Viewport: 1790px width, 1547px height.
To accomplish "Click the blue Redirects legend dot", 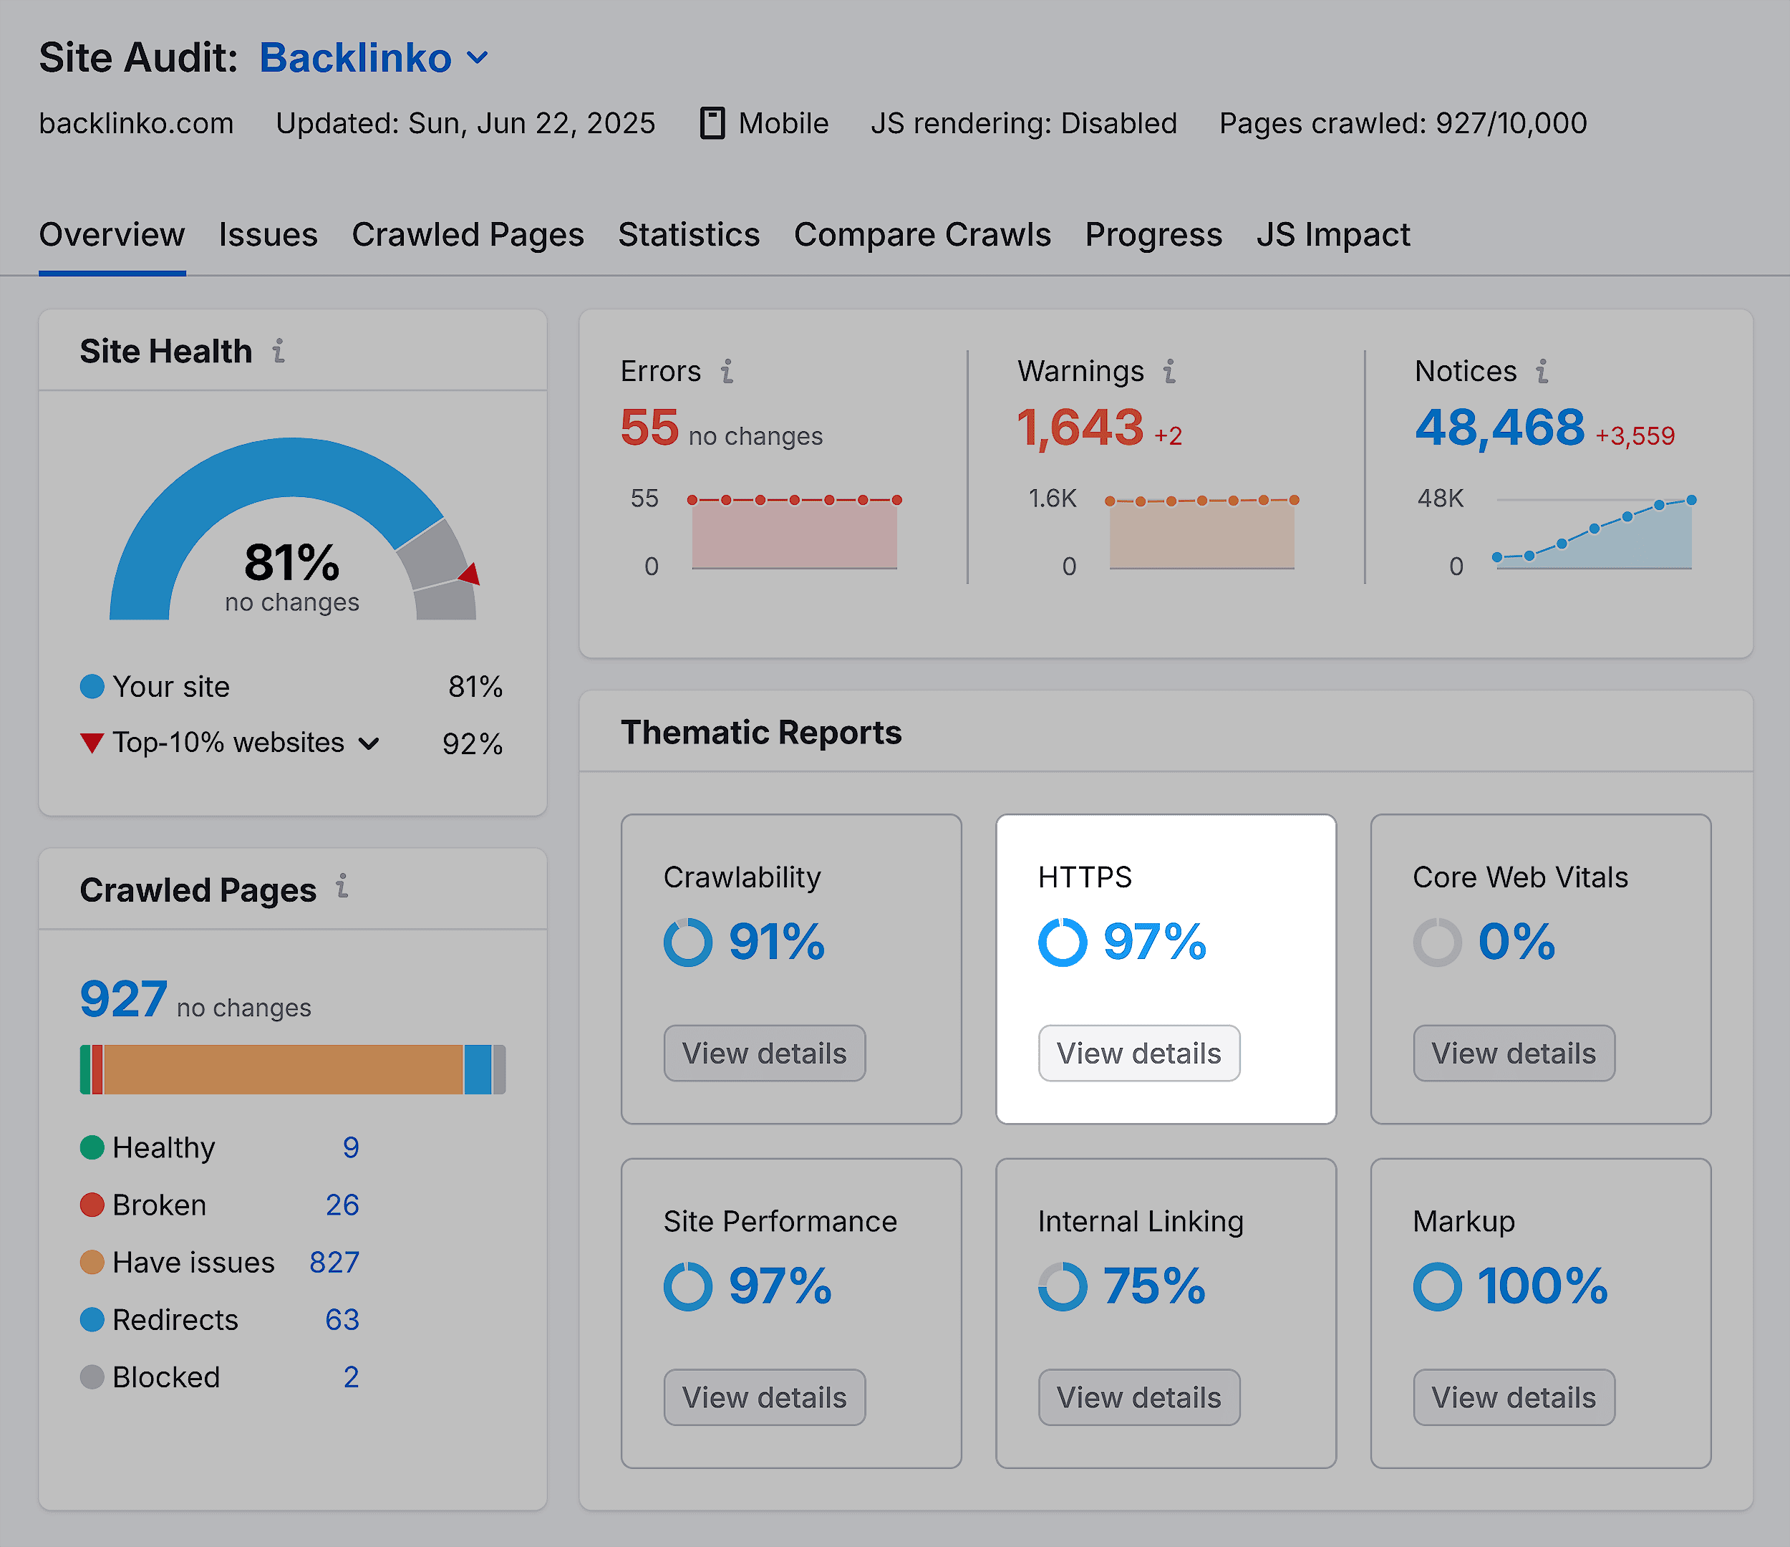I will coord(92,1320).
